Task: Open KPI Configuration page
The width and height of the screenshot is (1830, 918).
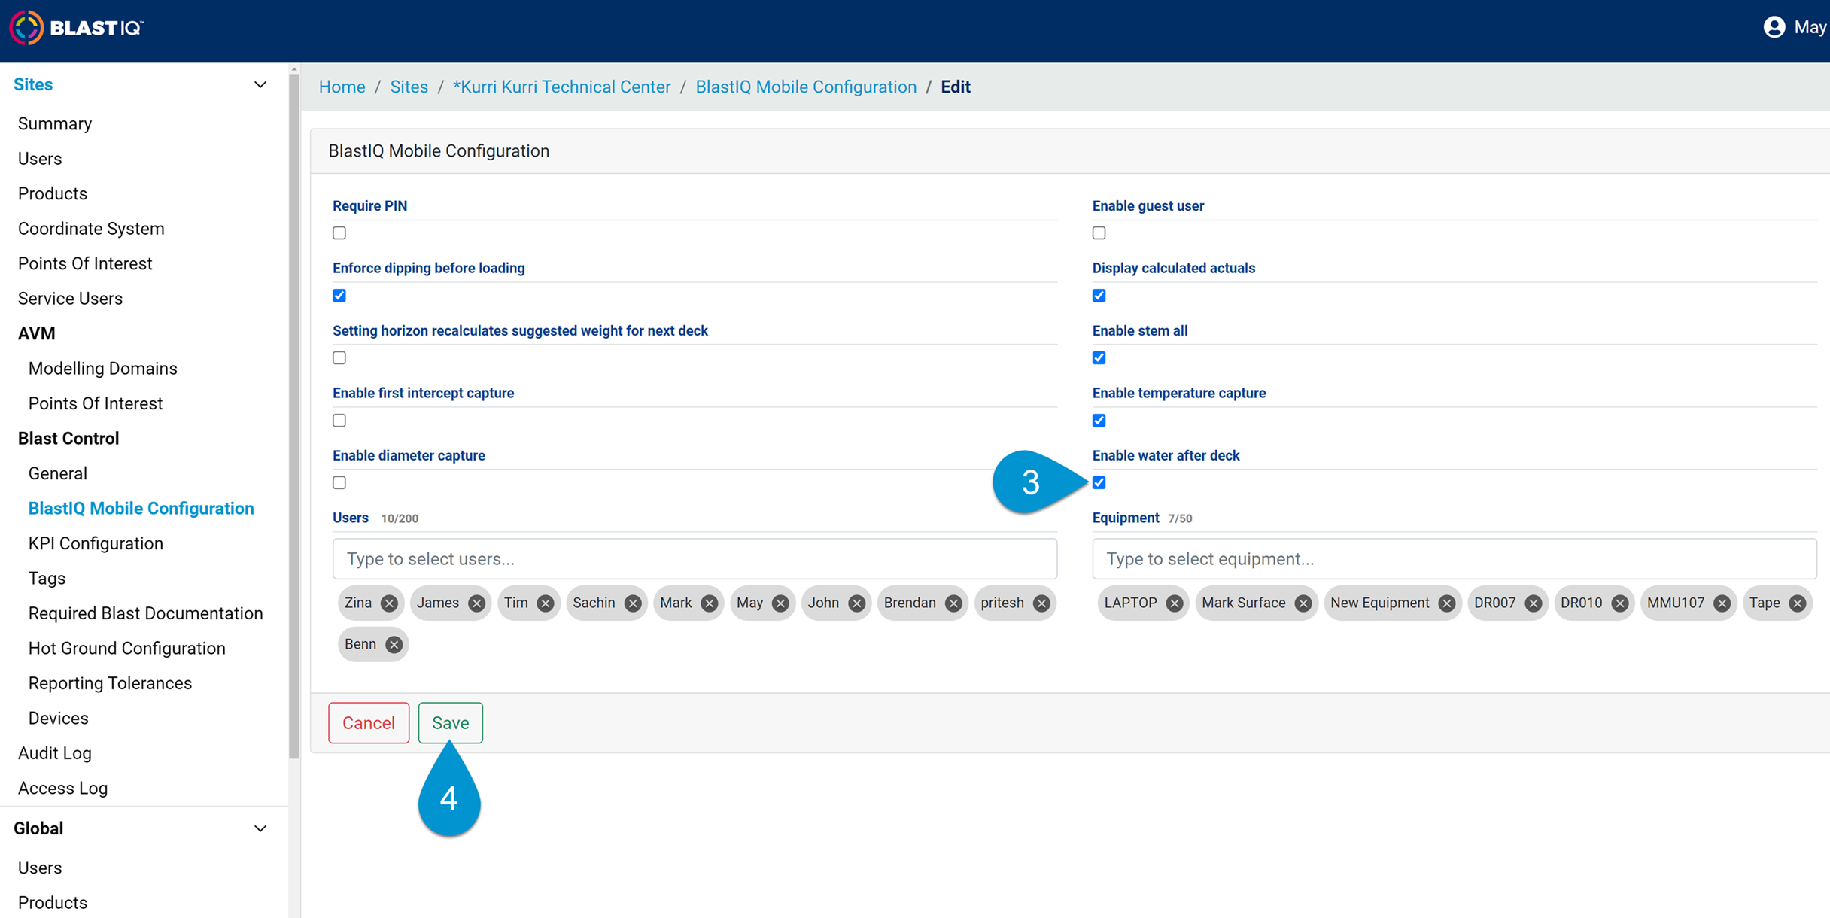Action: [96, 543]
